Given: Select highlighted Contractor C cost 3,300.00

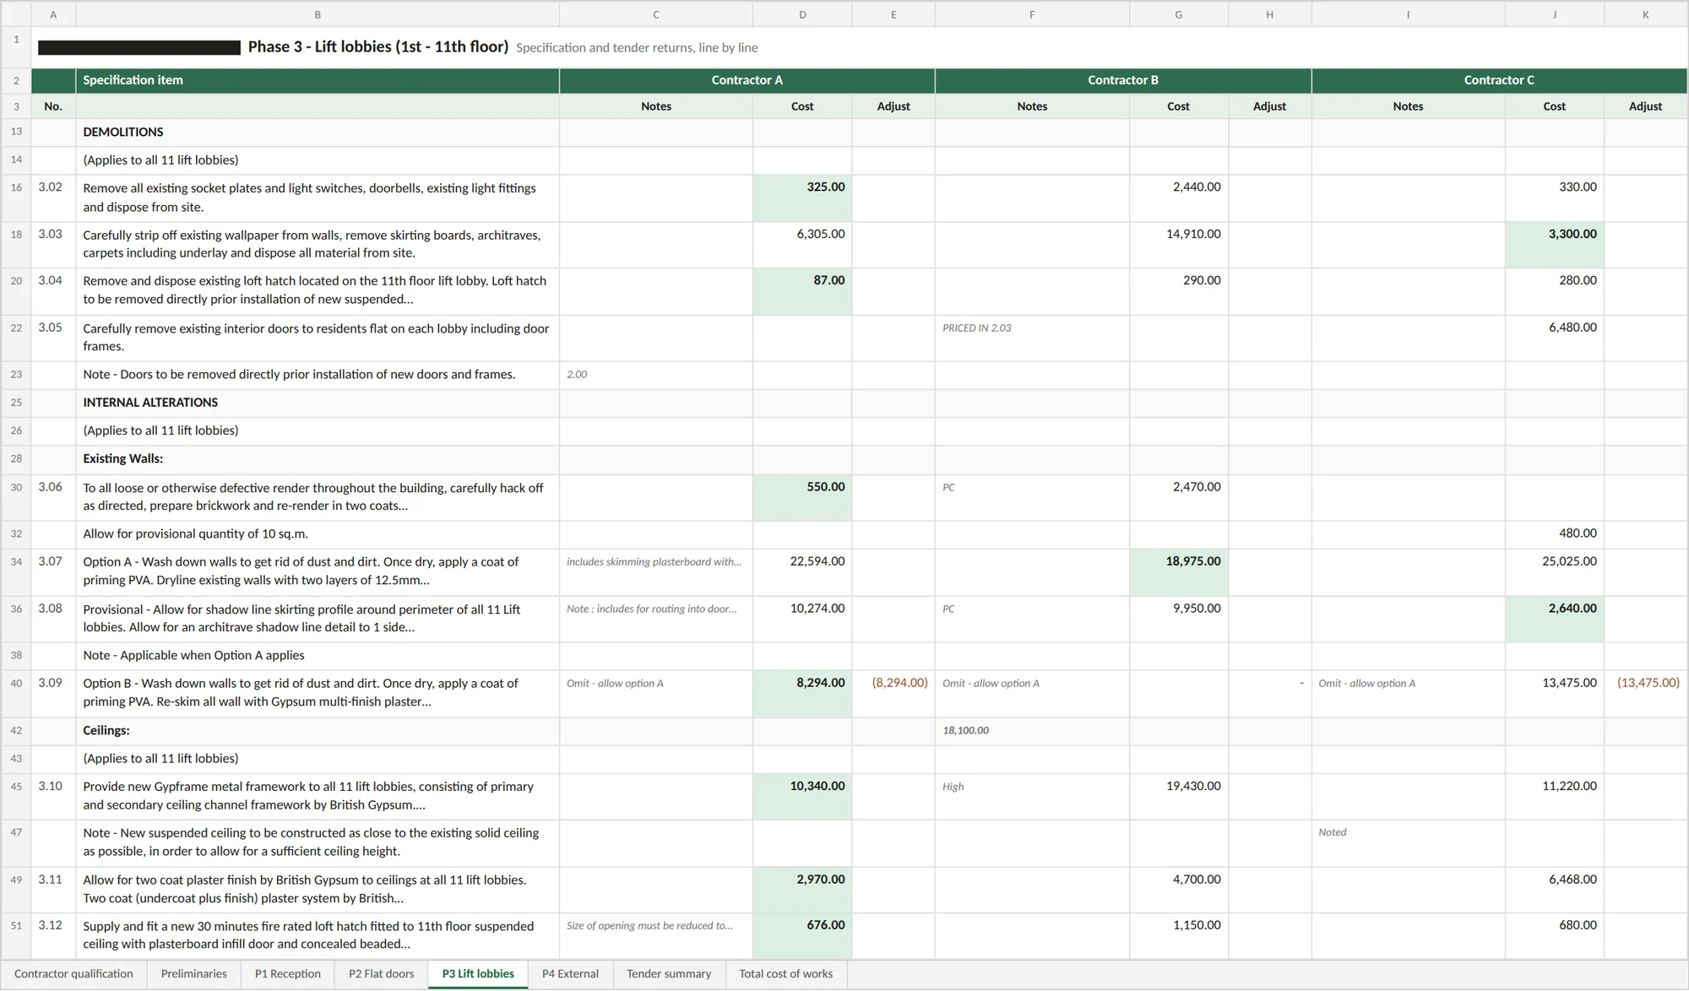Looking at the screenshot, I should click(1554, 245).
